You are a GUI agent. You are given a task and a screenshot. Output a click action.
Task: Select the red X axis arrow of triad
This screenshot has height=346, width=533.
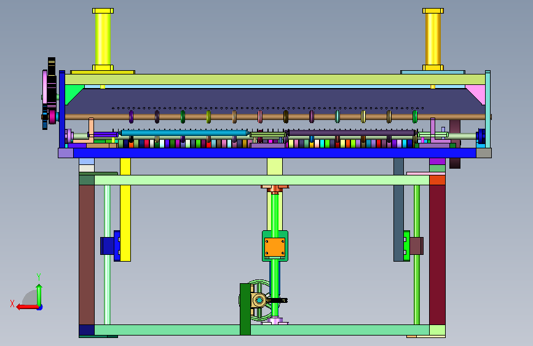click(x=27, y=307)
